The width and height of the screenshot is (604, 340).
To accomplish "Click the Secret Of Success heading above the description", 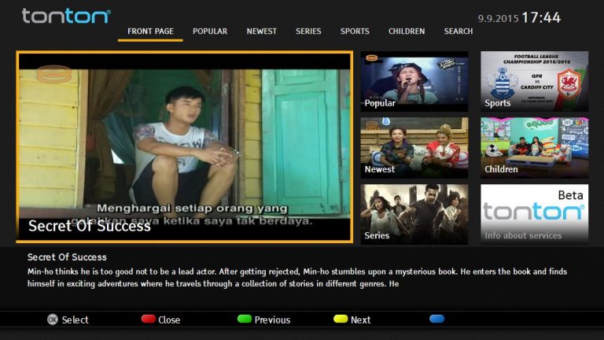I will [67, 257].
